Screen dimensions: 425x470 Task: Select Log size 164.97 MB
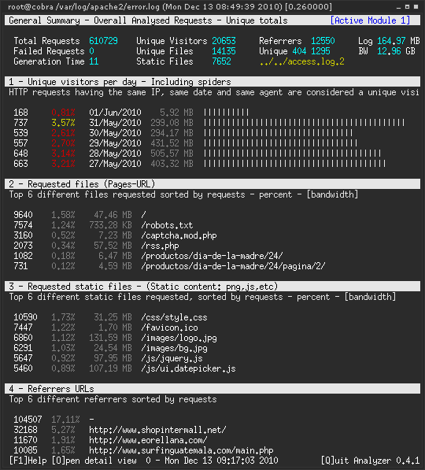click(398, 41)
